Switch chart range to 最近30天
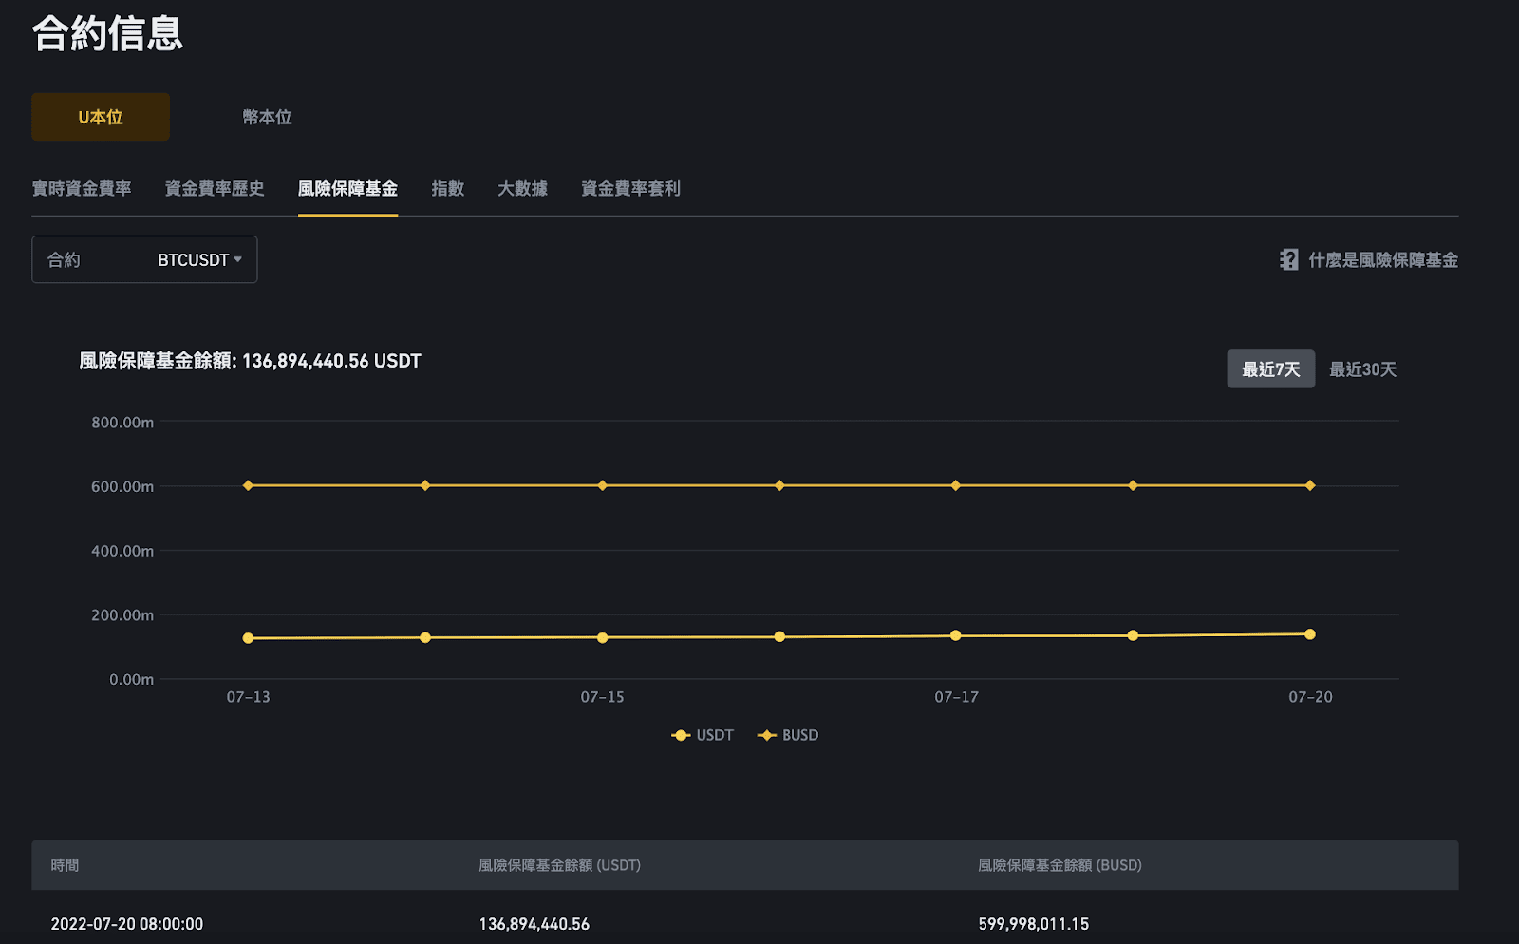Viewport: 1519px width, 944px height. (x=1362, y=369)
